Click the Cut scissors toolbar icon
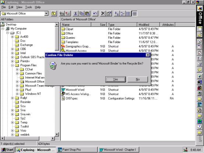204x153 pixels. [75, 14]
